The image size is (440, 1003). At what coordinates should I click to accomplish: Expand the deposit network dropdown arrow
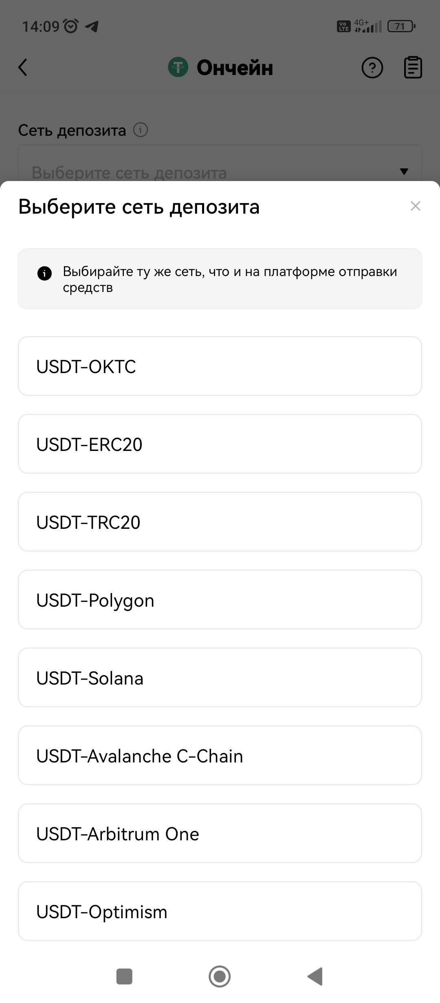click(x=404, y=171)
